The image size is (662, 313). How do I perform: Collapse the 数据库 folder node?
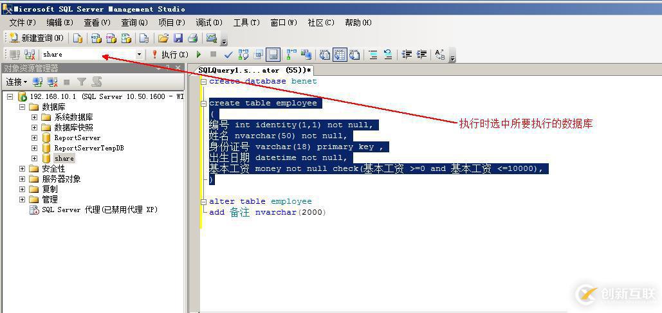point(22,107)
